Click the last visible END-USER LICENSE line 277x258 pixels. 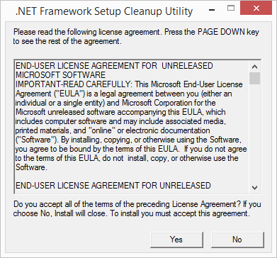[113, 186]
